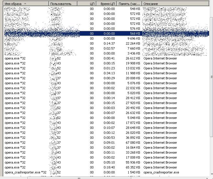The image size is (213, 179).
Task: Select the 1 540 КБ memory cell
Action: tap(134, 172)
